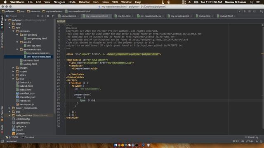
Task: Open the Project panel settings gear
Action: click(x=48, y=16)
